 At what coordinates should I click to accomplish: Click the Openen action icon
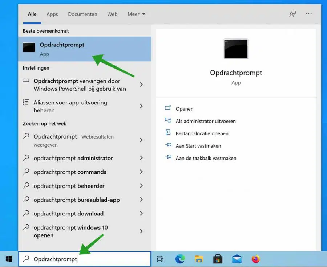pos(168,108)
